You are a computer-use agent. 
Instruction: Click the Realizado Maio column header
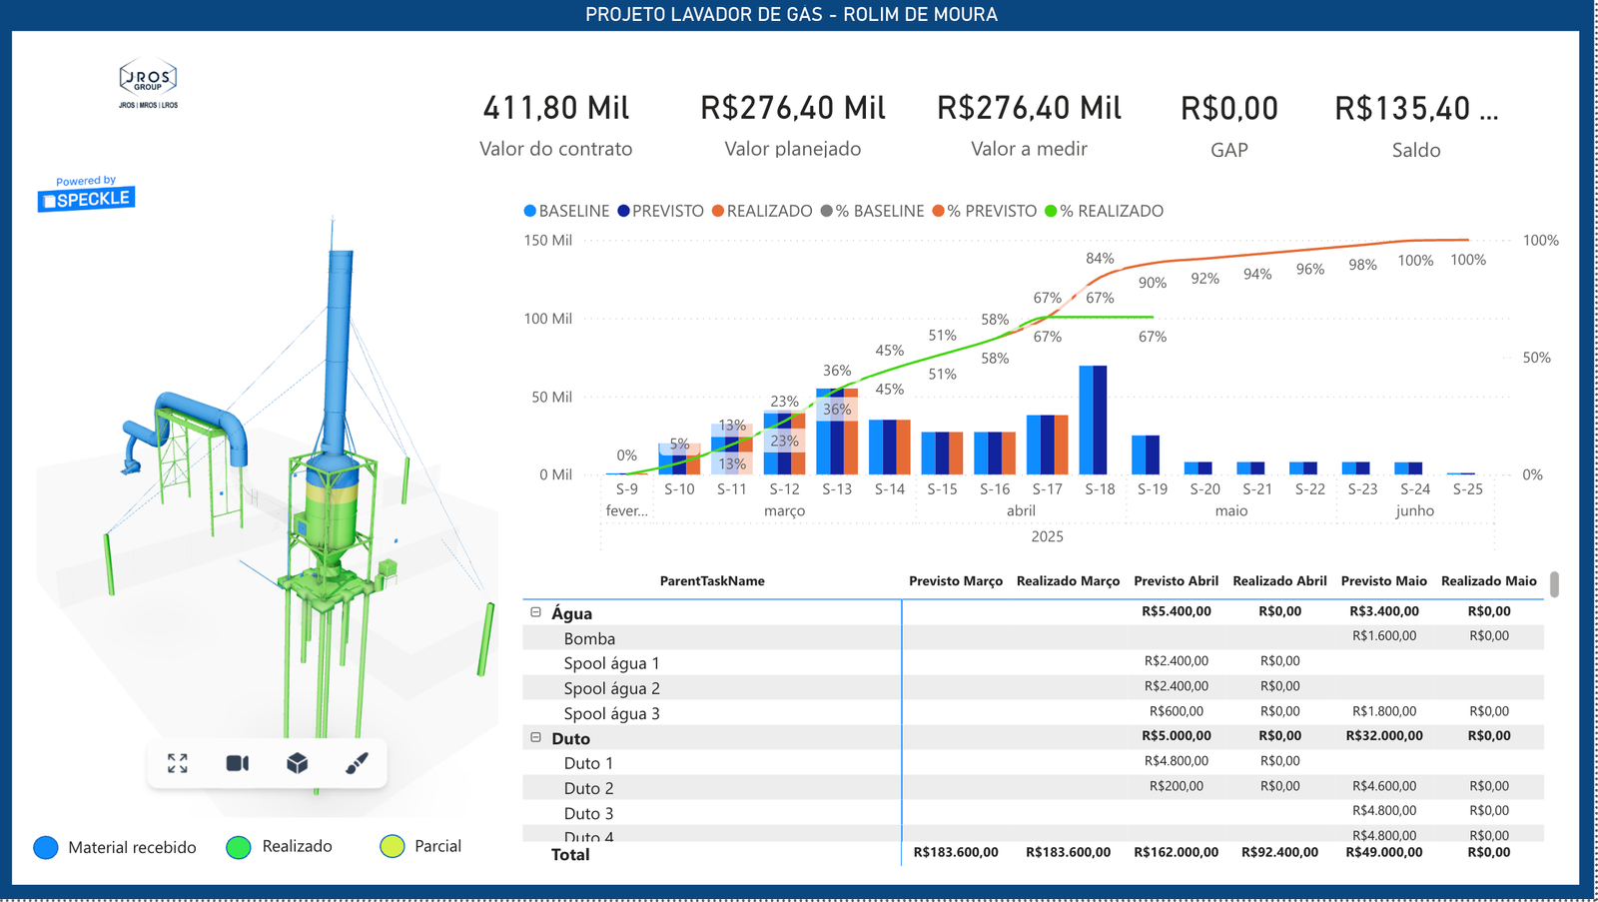(1488, 580)
